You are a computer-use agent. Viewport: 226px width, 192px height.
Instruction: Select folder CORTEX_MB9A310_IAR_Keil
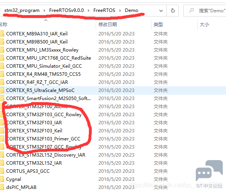click(37, 34)
